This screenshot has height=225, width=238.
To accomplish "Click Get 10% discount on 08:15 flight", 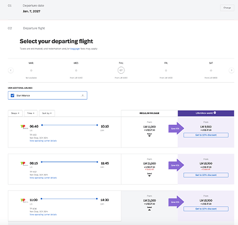I will pyautogui.click(x=206, y=175).
